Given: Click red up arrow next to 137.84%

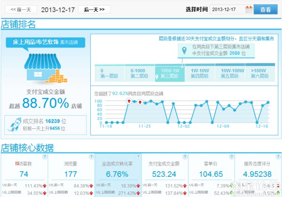Looking at the screenshot, I should [x=185, y=193].
